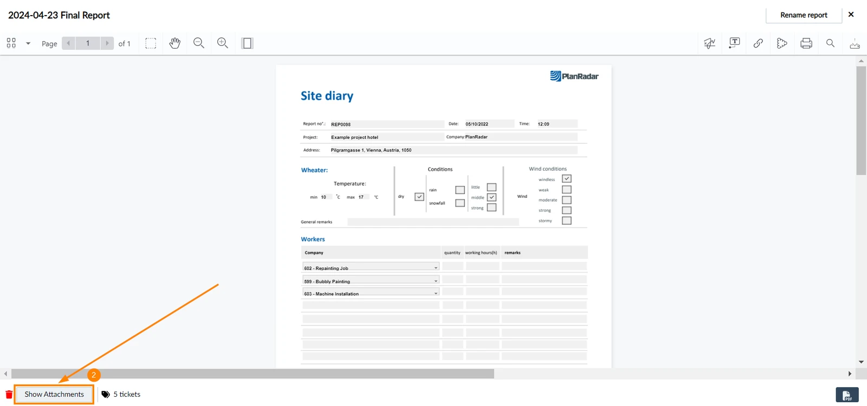Open the 603 - Machine Installation dropdown
Screen dimensions: 867x406
point(371,293)
